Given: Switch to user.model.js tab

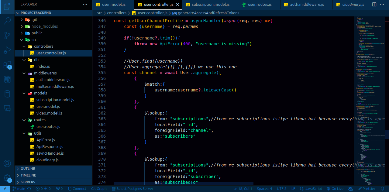Looking at the screenshot, I should click(x=113, y=5).
